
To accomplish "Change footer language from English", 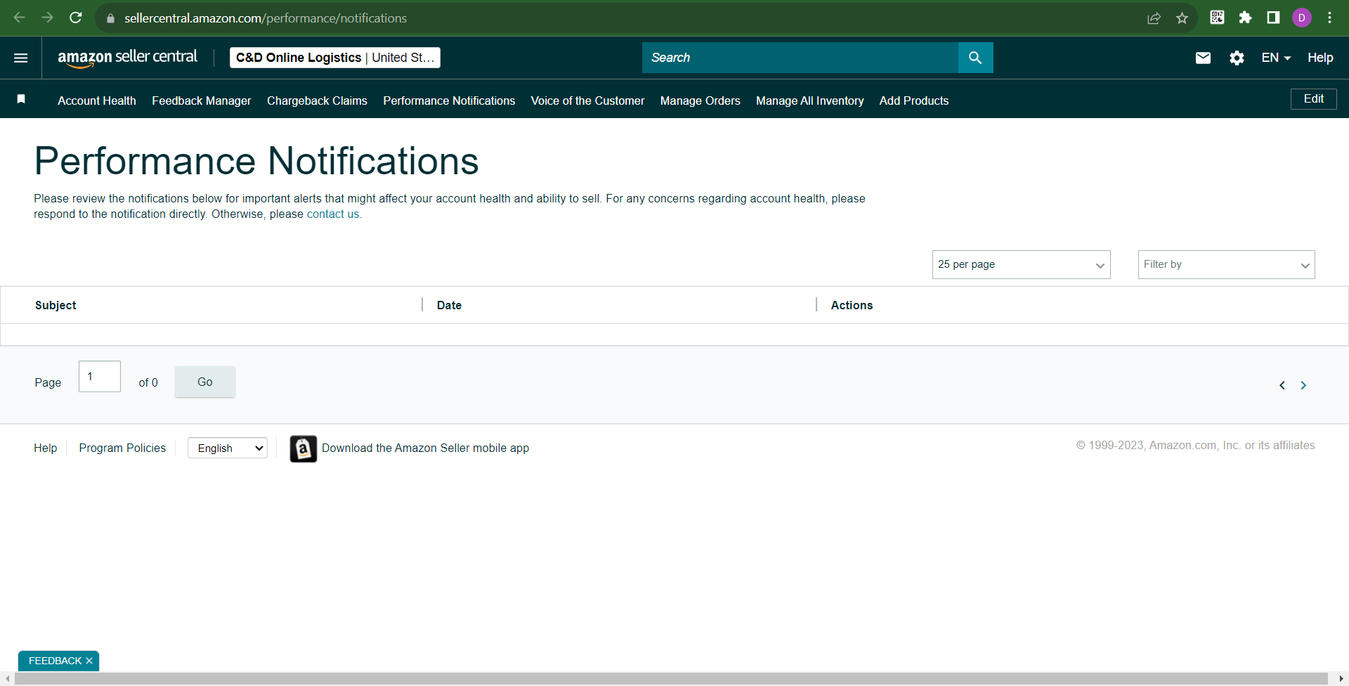I will 228,448.
